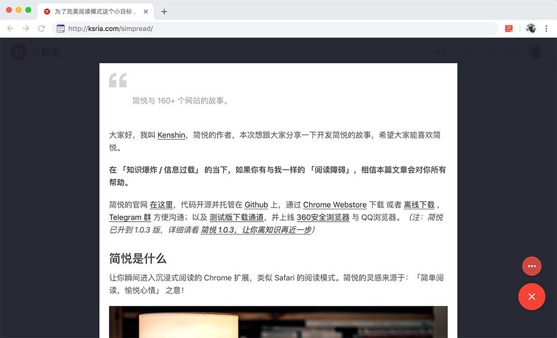
Task: Click the 简悦是什么 heading
Action: [138, 258]
